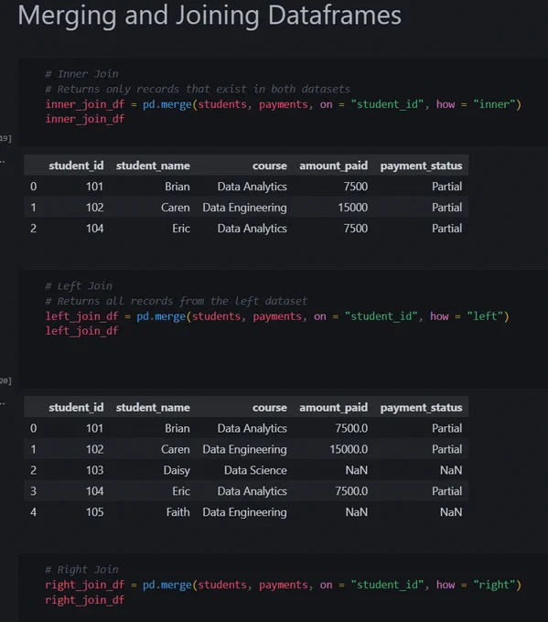Place cursor on the "left_join_df = pd.merge" assignment line

click(x=277, y=316)
